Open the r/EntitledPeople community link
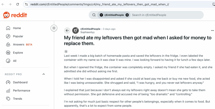215x109 pixels. point(90,29)
